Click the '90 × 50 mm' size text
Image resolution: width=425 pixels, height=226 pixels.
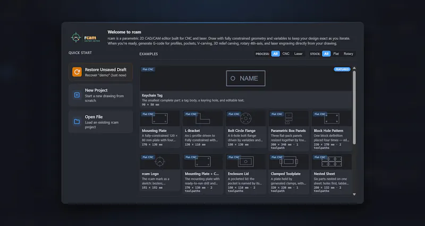tap(150, 105)
